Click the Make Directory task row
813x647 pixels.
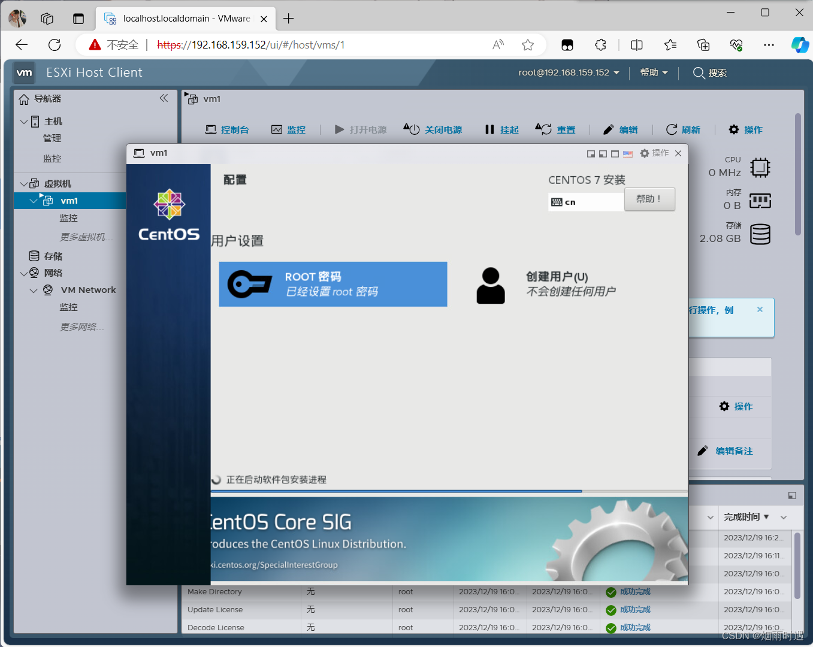point(486,591)
